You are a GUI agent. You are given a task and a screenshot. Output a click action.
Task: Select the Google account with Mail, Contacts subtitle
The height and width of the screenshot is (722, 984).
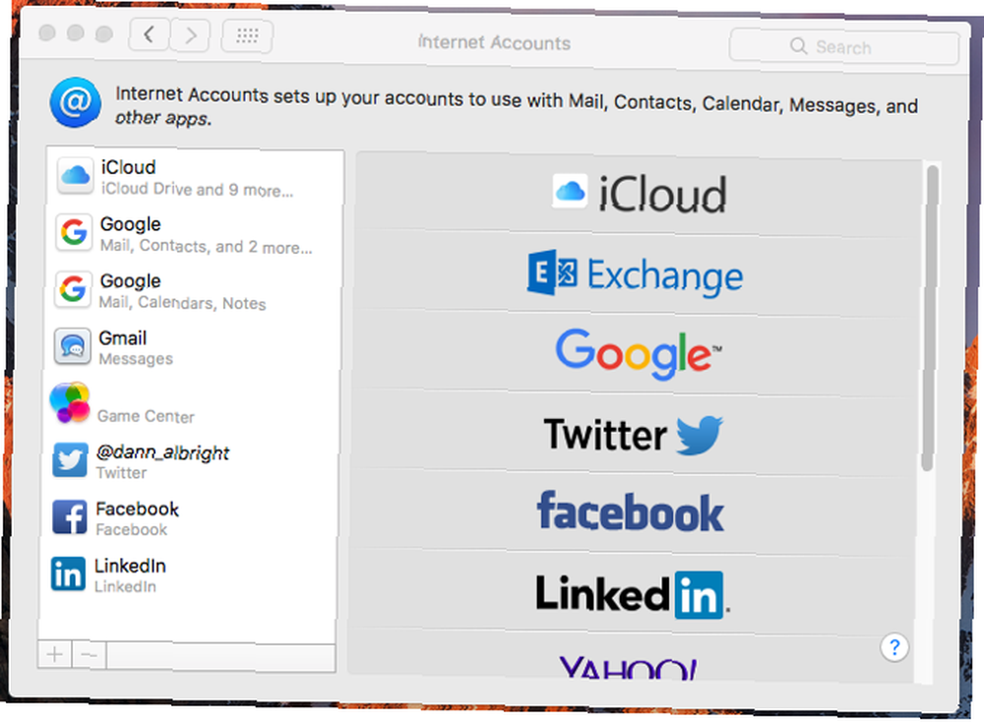[194, 235]
